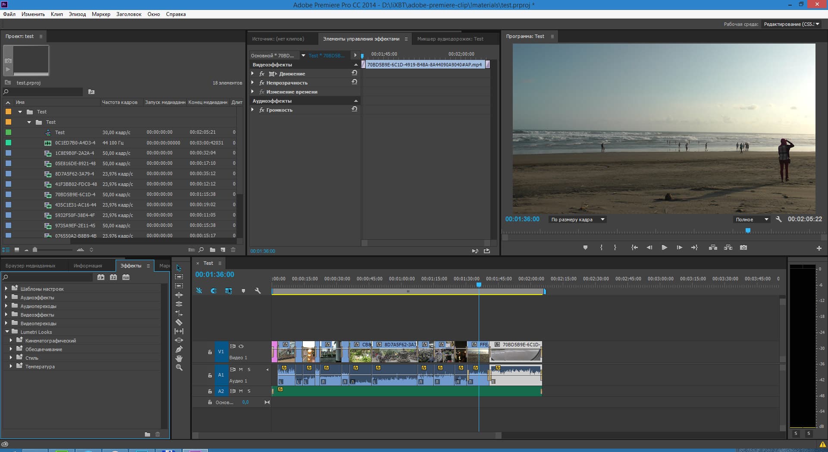This screenshot has height=452, width=828.
Task: Select the Hand tool
Action: click(x=179, y=358)
